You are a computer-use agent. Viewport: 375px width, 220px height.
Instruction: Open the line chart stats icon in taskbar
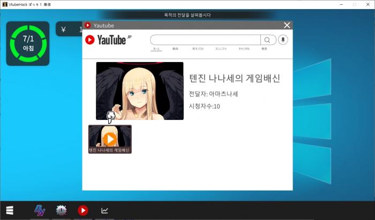coord(104,210)
